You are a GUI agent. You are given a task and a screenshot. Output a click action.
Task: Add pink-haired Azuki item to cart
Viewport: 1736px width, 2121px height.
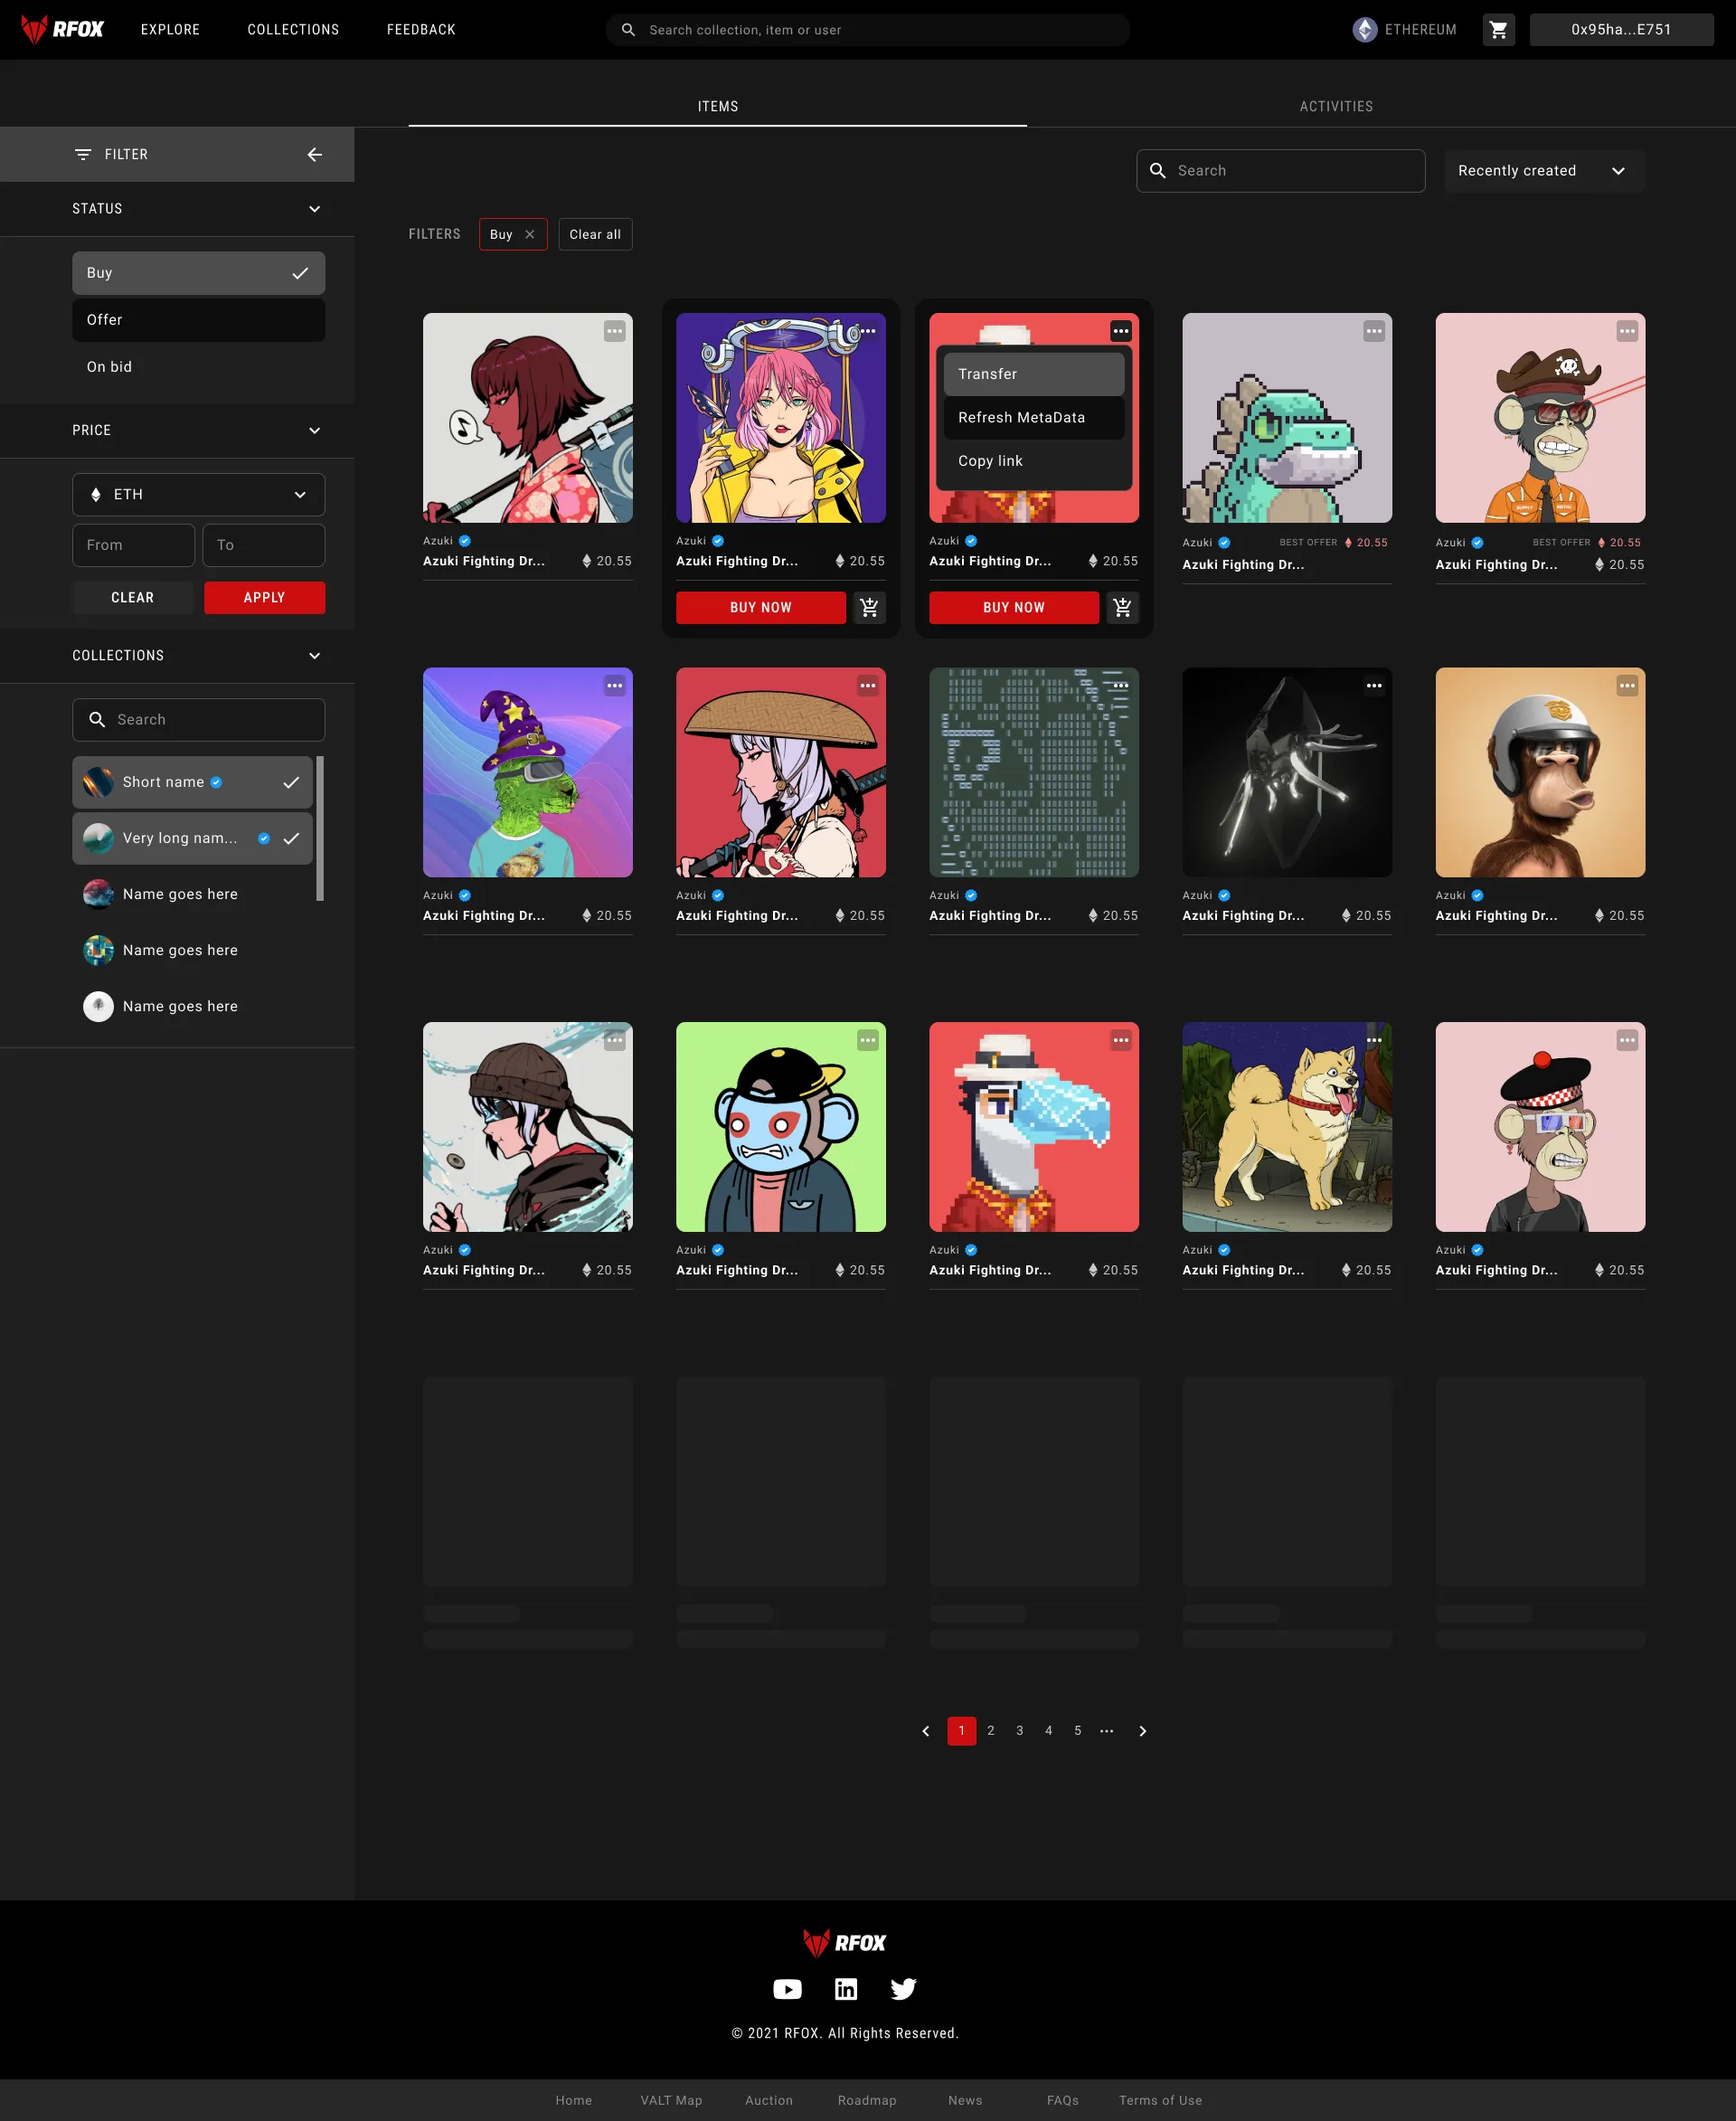coord(869,607)
